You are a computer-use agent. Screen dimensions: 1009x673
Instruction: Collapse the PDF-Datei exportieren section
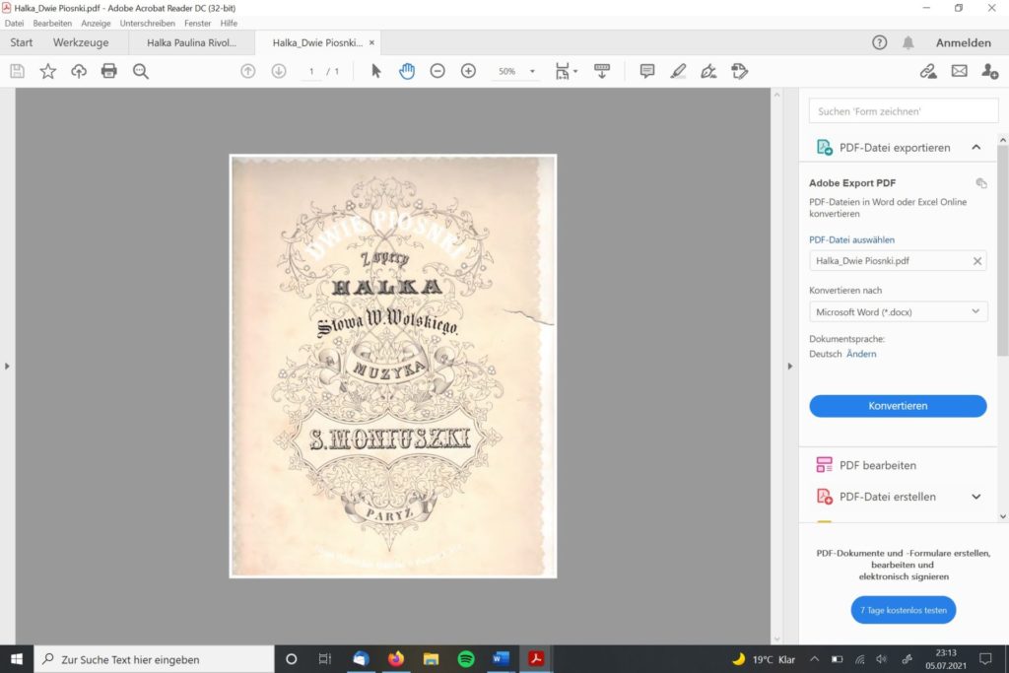976,148
